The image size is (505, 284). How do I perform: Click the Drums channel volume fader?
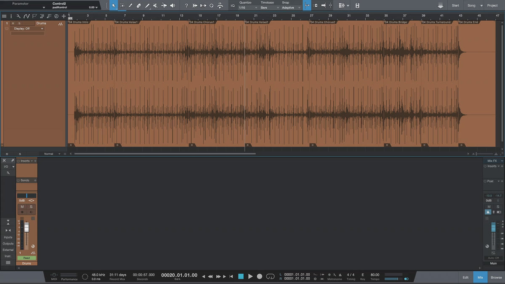click(x=27, y=228)
